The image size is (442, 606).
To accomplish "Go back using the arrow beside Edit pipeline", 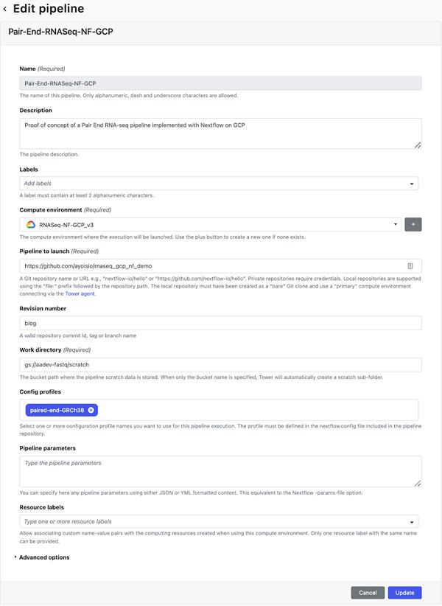I will point(6,10).
